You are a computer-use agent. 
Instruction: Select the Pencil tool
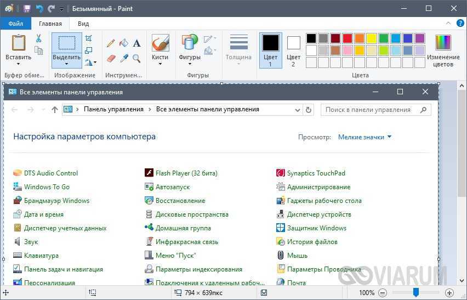coord(111,43)
